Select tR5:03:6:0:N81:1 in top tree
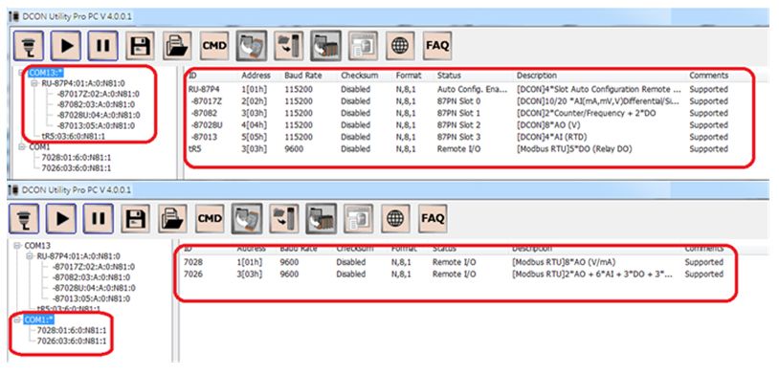The height and width of the screenshot is (374, 779). pos(73,136)
